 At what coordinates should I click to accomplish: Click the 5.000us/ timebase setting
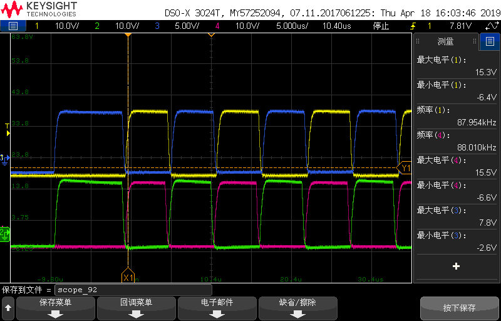click(x=292, y=26)
